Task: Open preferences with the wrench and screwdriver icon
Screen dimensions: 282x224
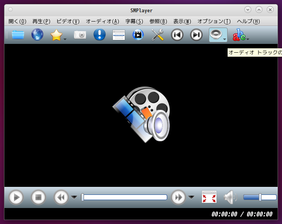Action: pos(157,35)
